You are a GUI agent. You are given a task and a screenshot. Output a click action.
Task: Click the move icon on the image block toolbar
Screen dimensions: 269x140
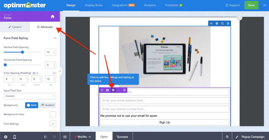click(x=211, y=23)
